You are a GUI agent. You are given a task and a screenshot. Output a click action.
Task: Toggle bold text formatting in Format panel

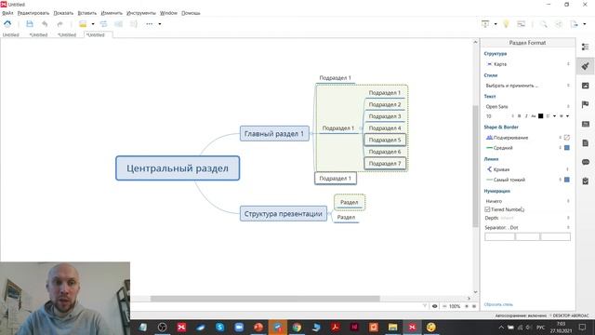pyautogui.click(x=520, y=116)
